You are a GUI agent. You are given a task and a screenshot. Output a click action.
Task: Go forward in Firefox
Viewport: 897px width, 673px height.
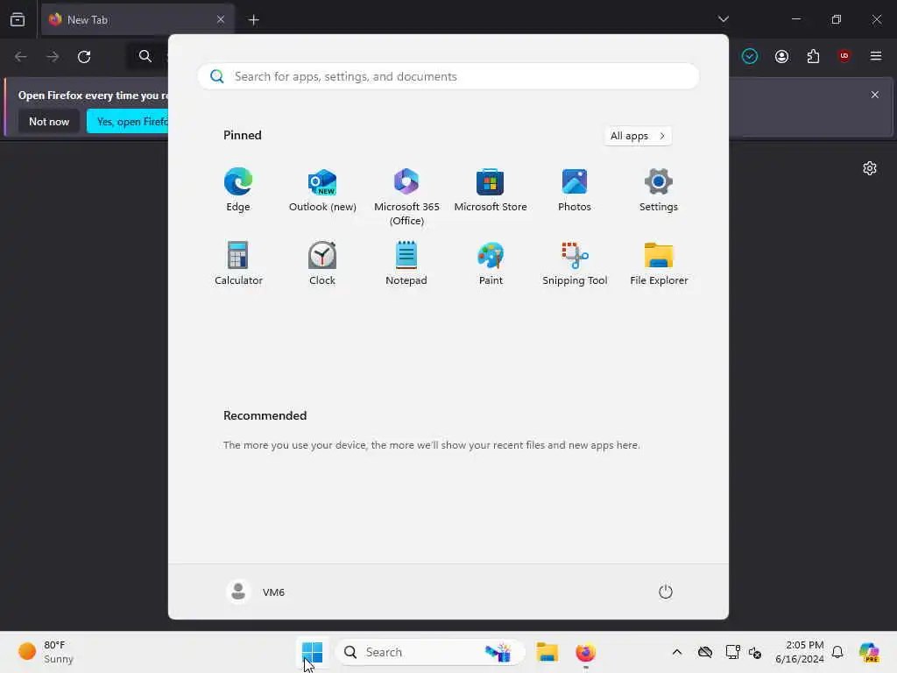tap(52, 56)
